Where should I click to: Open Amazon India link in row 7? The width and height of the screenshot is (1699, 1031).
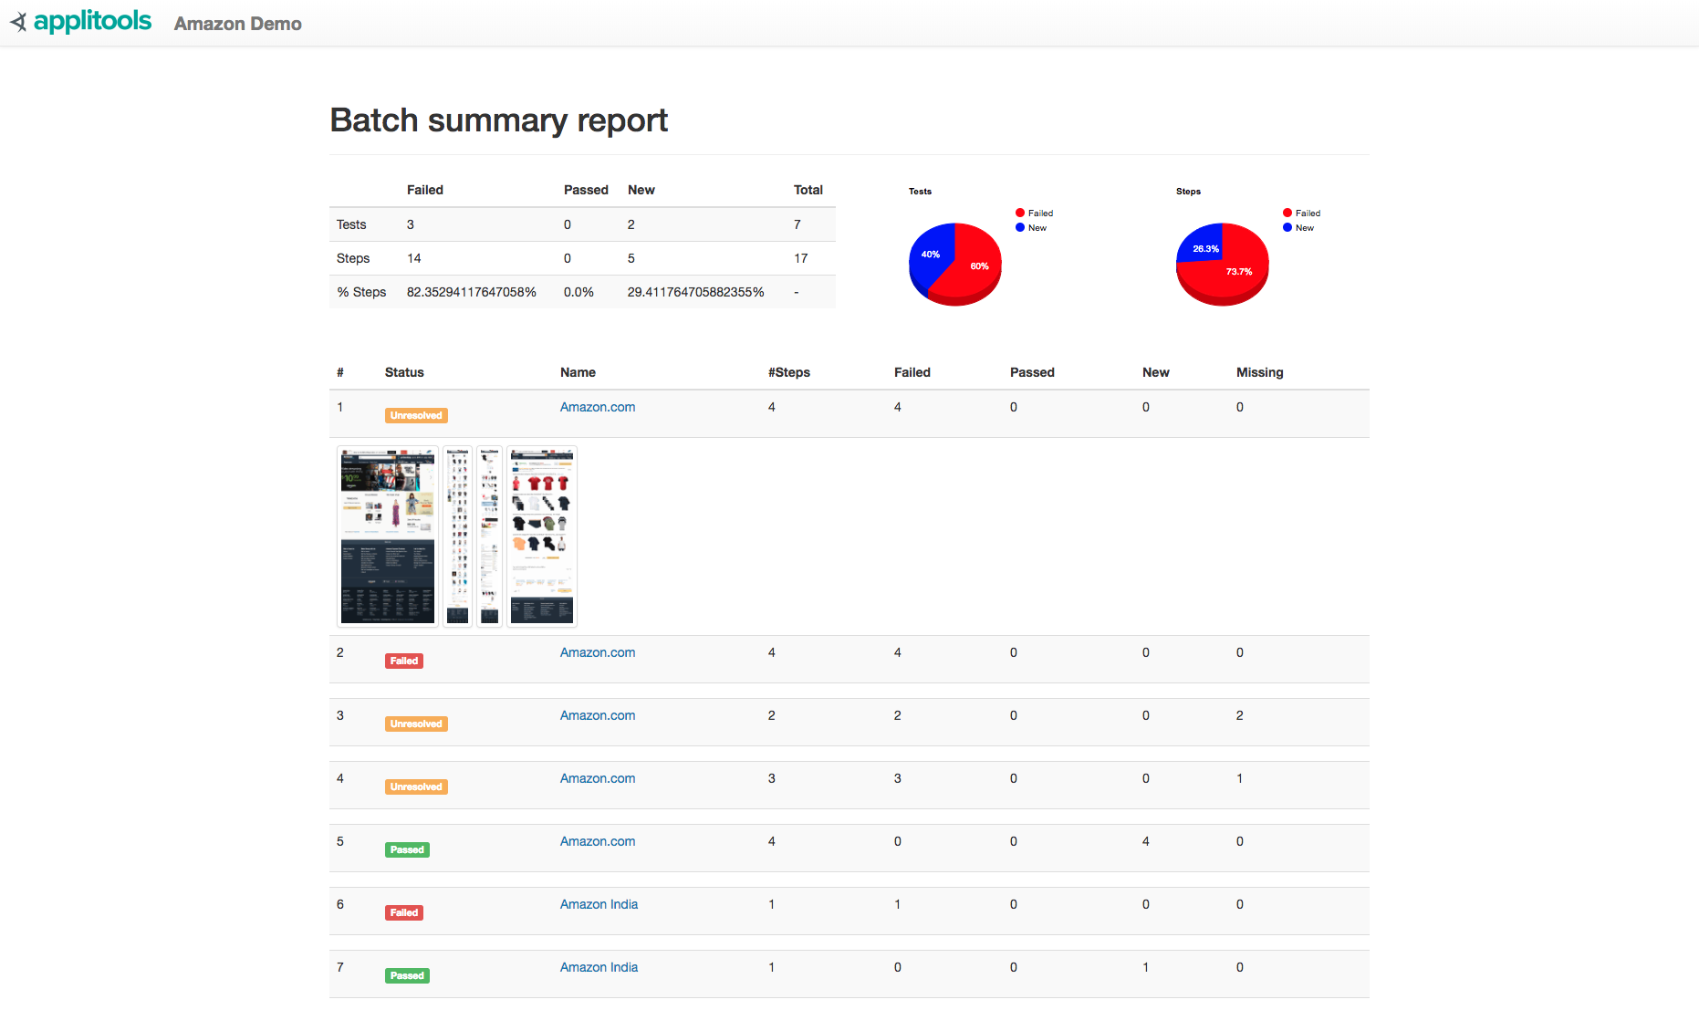599,967
